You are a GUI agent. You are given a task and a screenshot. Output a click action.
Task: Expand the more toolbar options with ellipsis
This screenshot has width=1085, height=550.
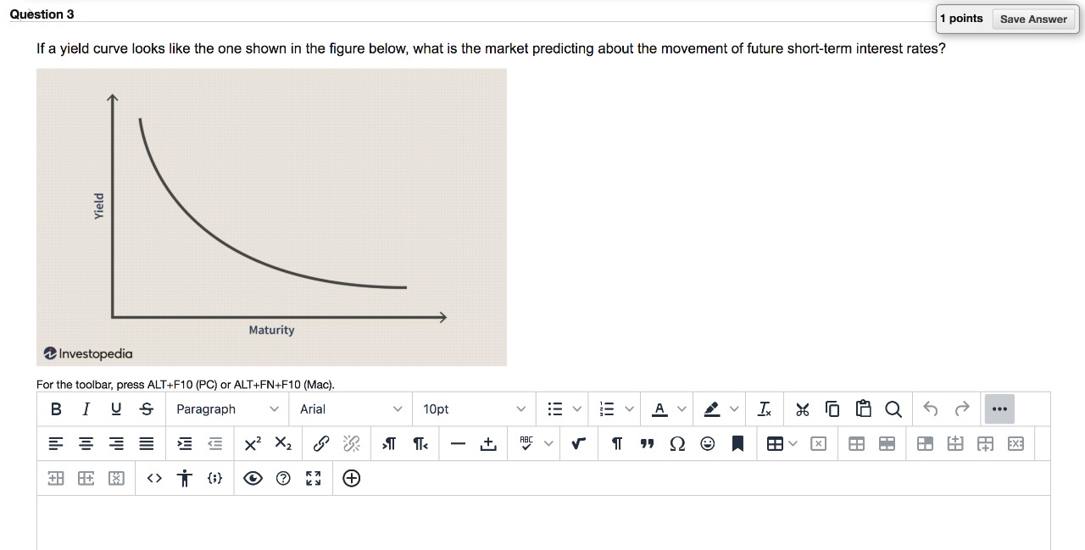point(999,408)
